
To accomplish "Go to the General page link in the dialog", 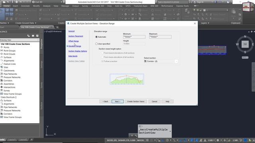I will tap(71, 31).
